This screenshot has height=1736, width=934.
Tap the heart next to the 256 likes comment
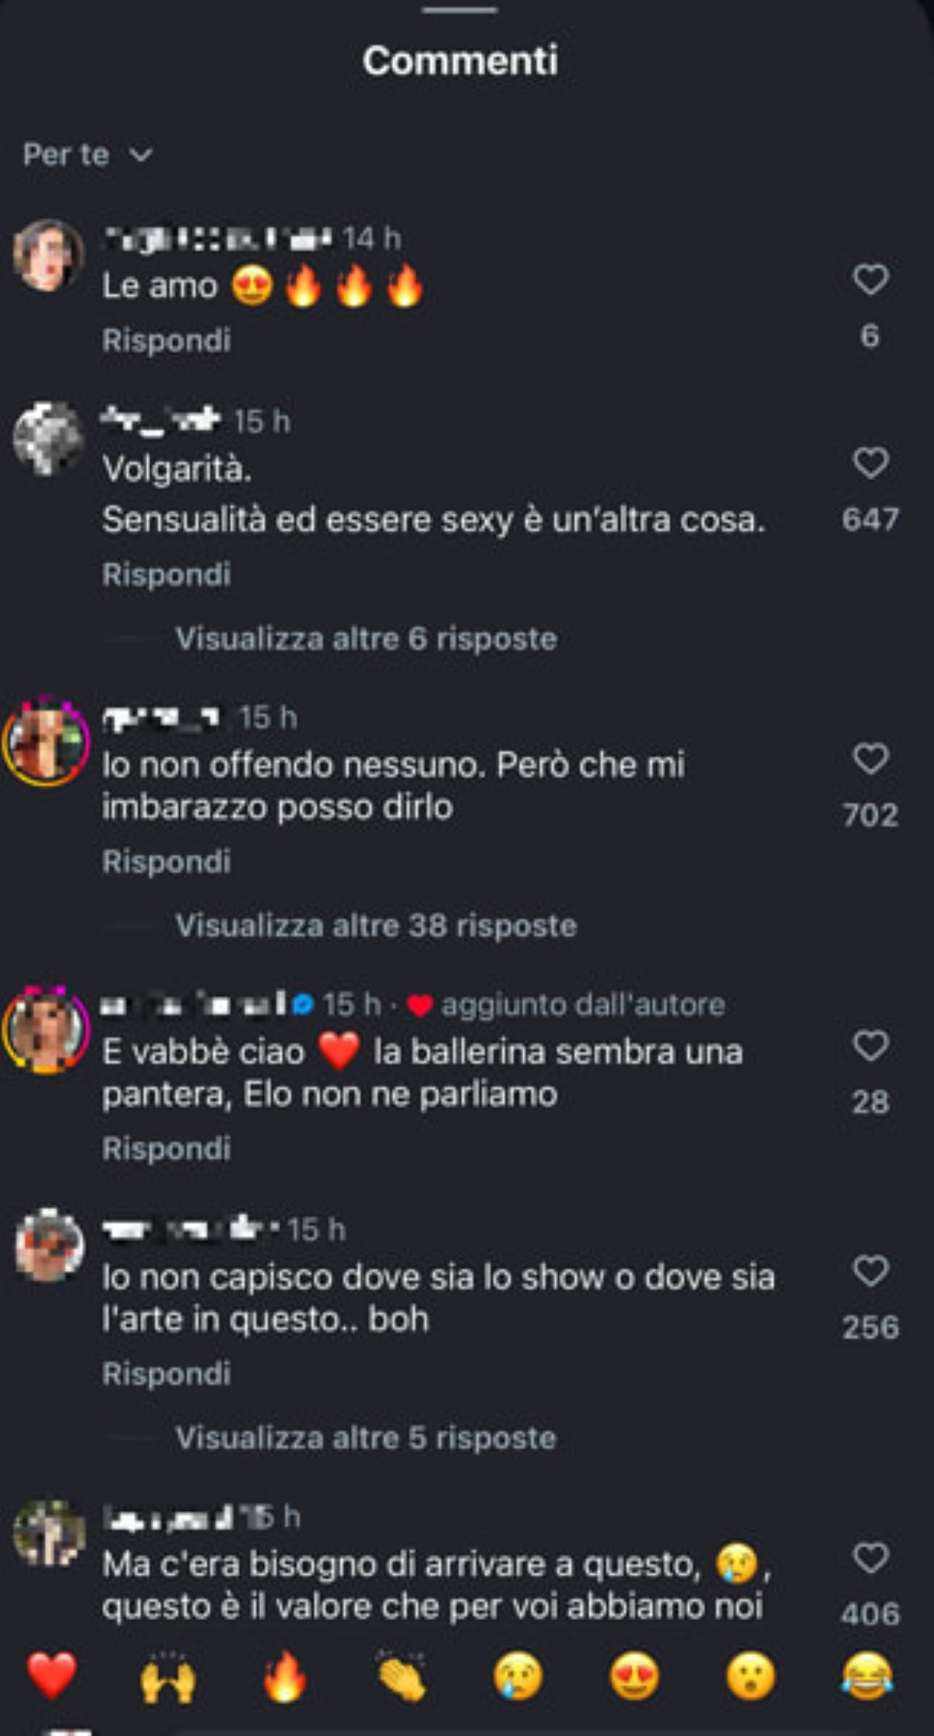[870, 1271]
